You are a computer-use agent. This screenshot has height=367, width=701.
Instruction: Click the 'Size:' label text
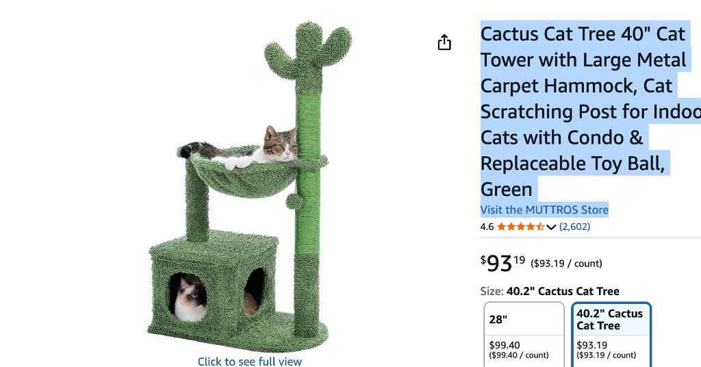pyautogui.click(x=492, y=291)
